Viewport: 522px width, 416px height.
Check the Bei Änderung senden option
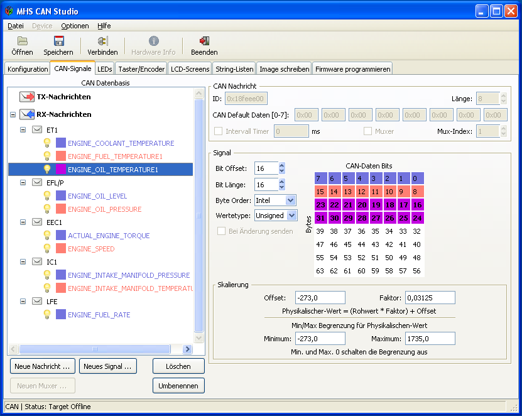[221, 231]
